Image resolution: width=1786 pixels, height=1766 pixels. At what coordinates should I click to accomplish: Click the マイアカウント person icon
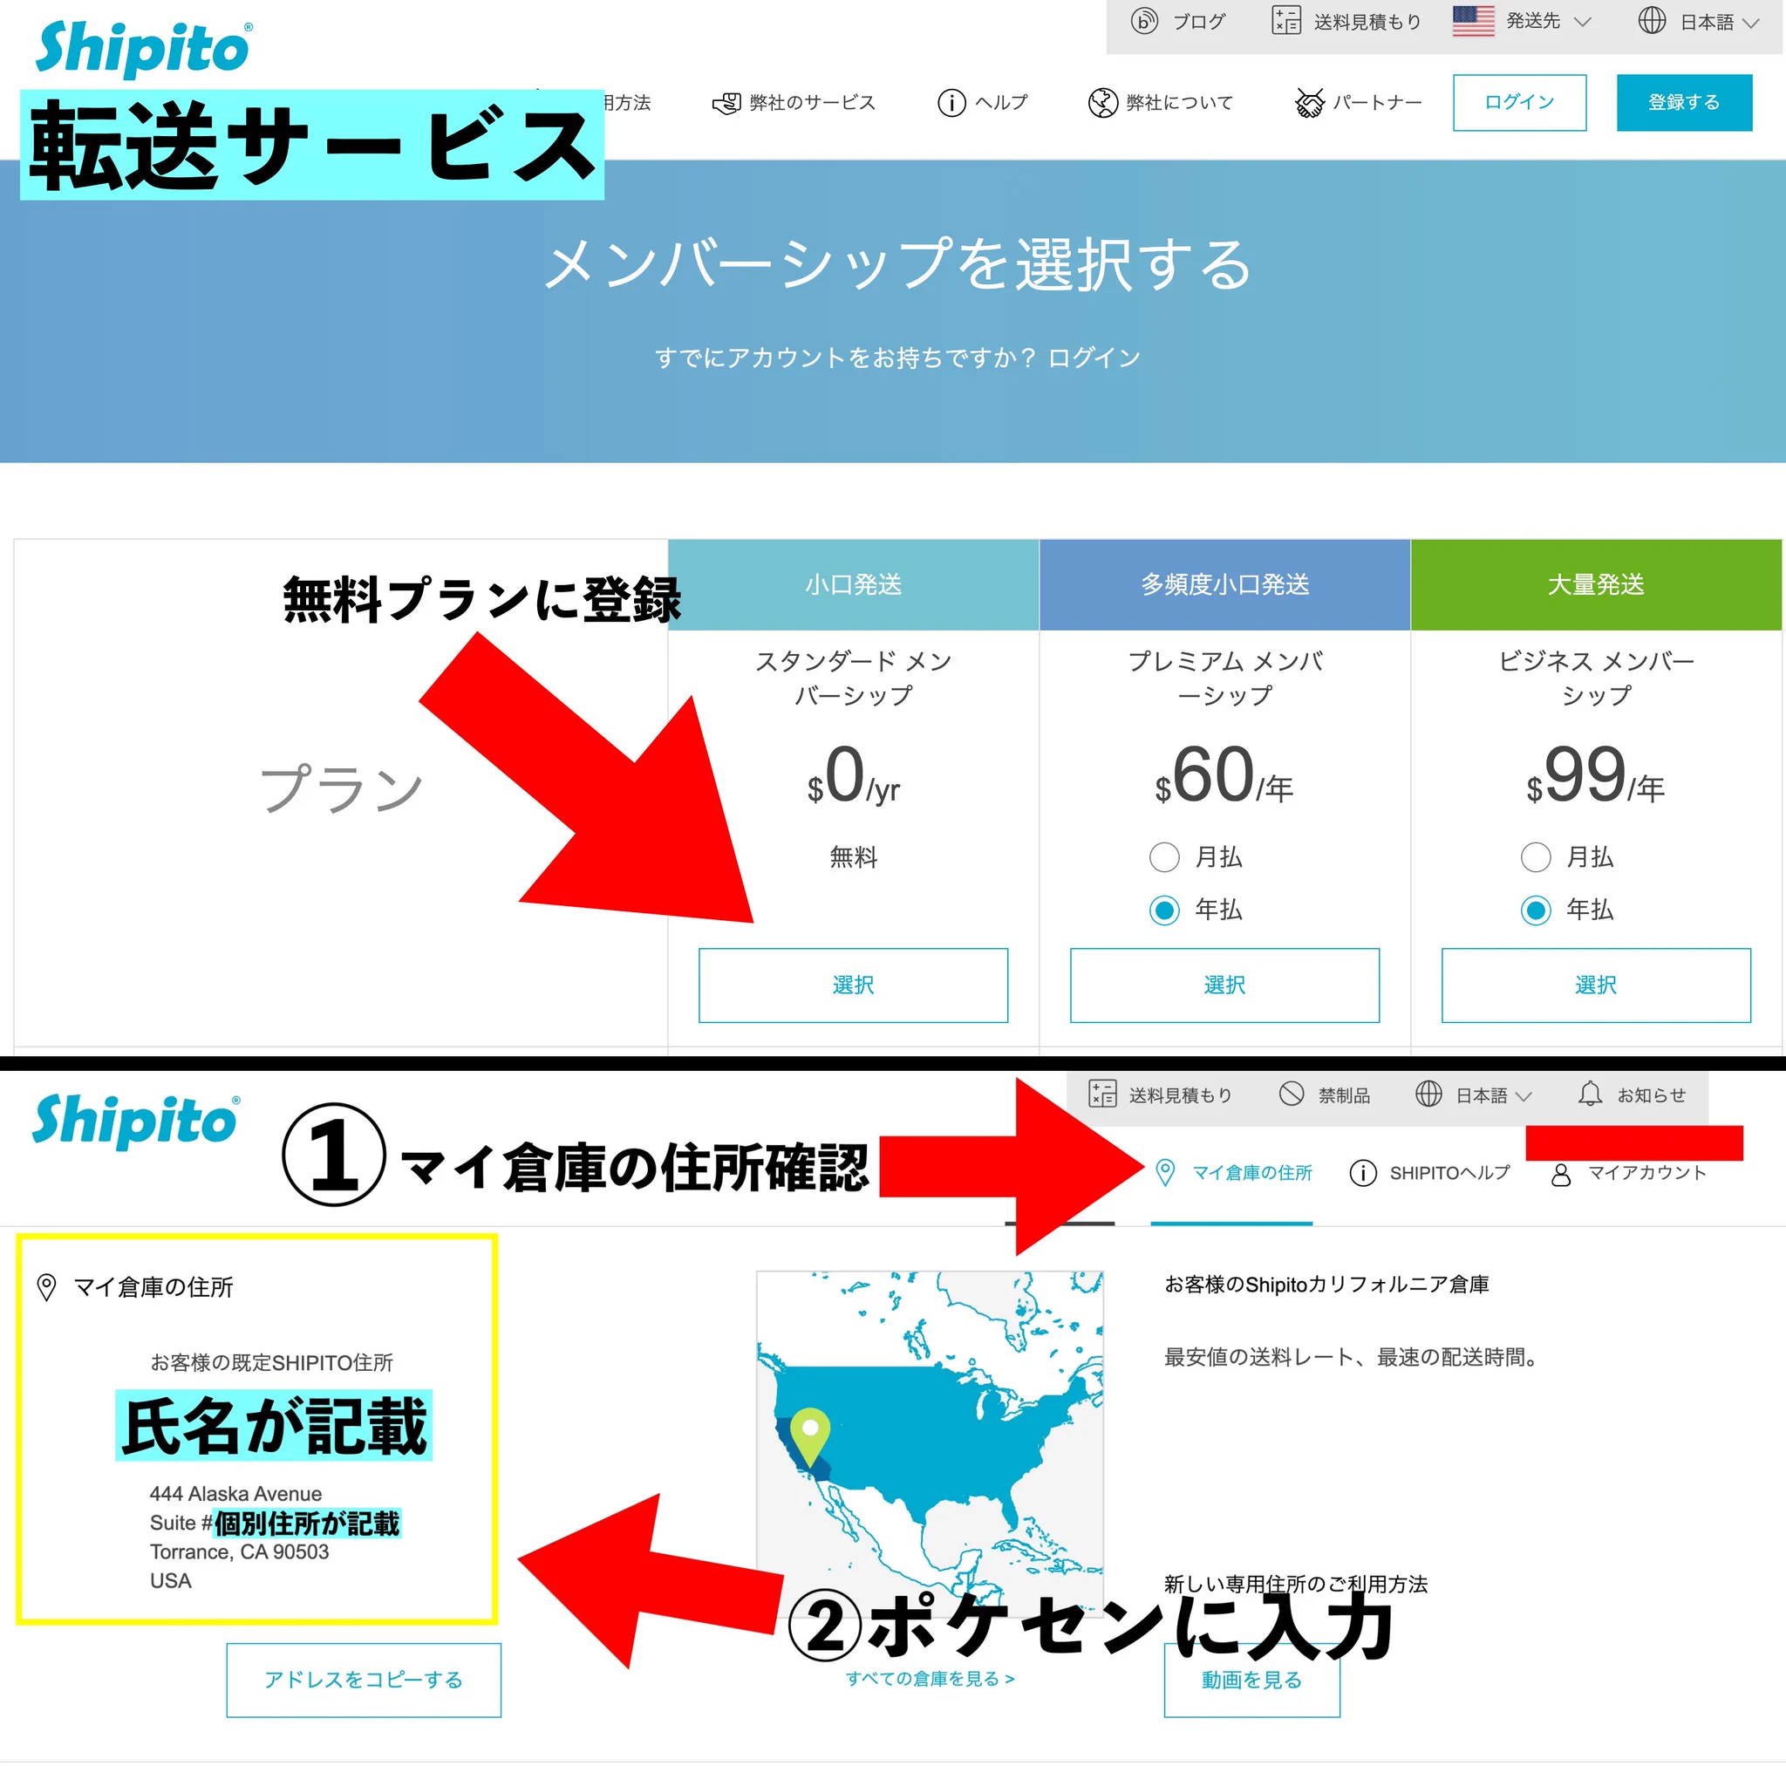[x=1560, y=1174]
